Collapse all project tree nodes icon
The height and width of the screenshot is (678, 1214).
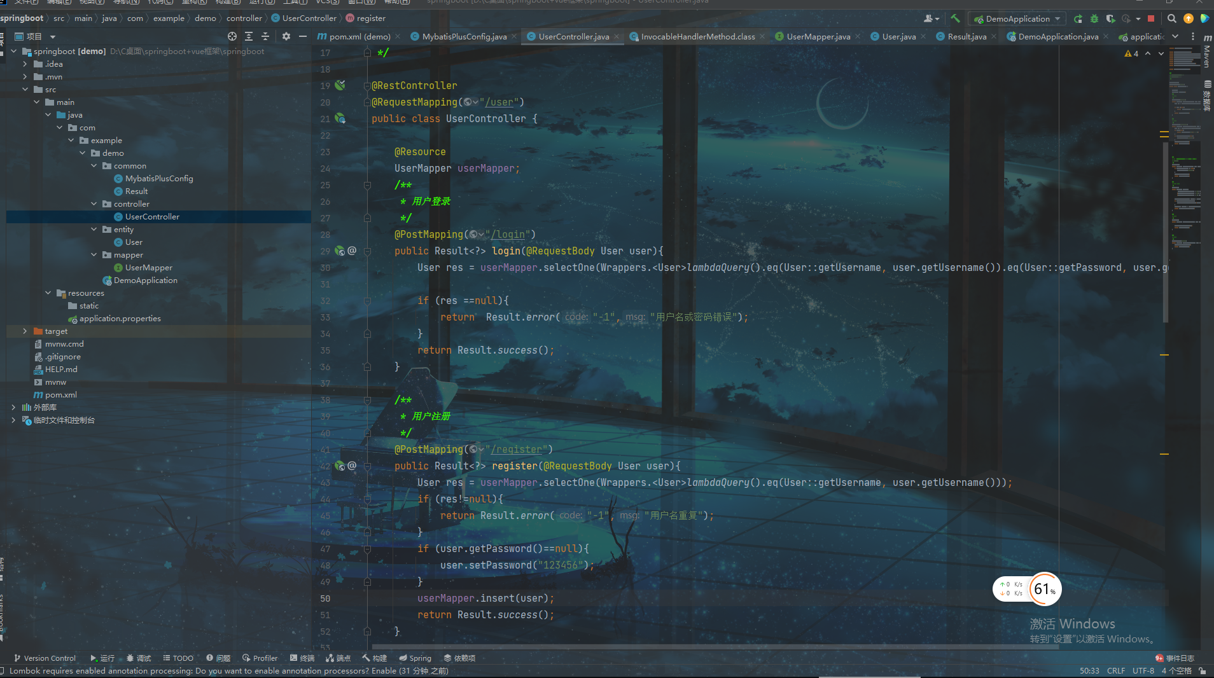click(265, 36)
